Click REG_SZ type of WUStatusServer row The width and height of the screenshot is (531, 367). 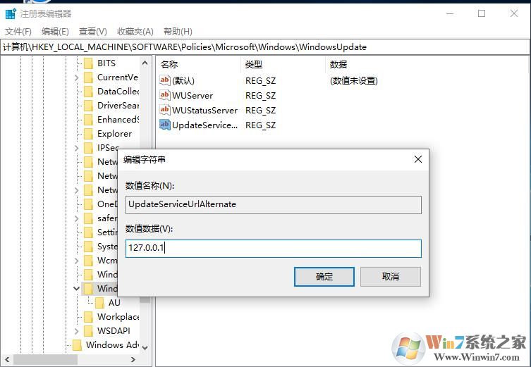pyautogui.click(x=260, y=111)
